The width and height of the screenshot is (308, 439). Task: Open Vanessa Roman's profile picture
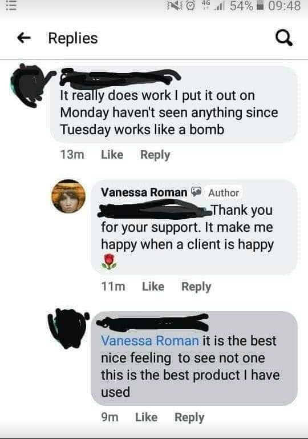click(68, 196)
